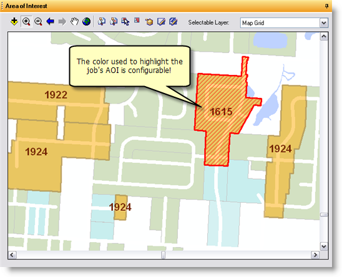Go back to previous extent with blue arrow

point(50,21)
